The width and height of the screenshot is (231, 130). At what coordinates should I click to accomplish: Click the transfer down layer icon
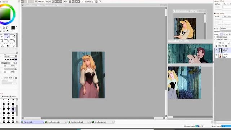[x=216, y=46]
